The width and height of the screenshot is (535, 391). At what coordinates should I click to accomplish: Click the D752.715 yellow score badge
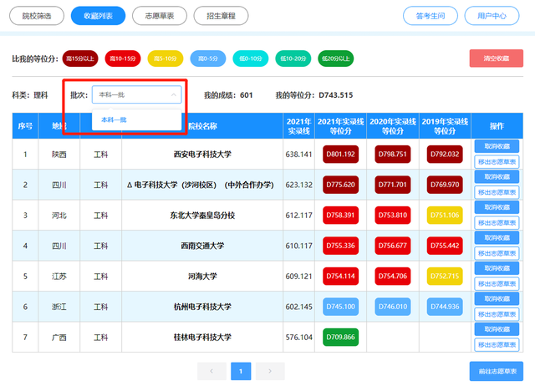point(445,276)
